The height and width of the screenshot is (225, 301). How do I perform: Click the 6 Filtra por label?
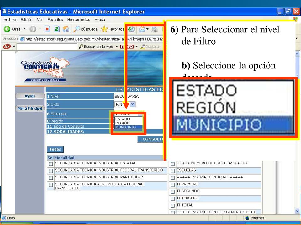coord(57,114)
